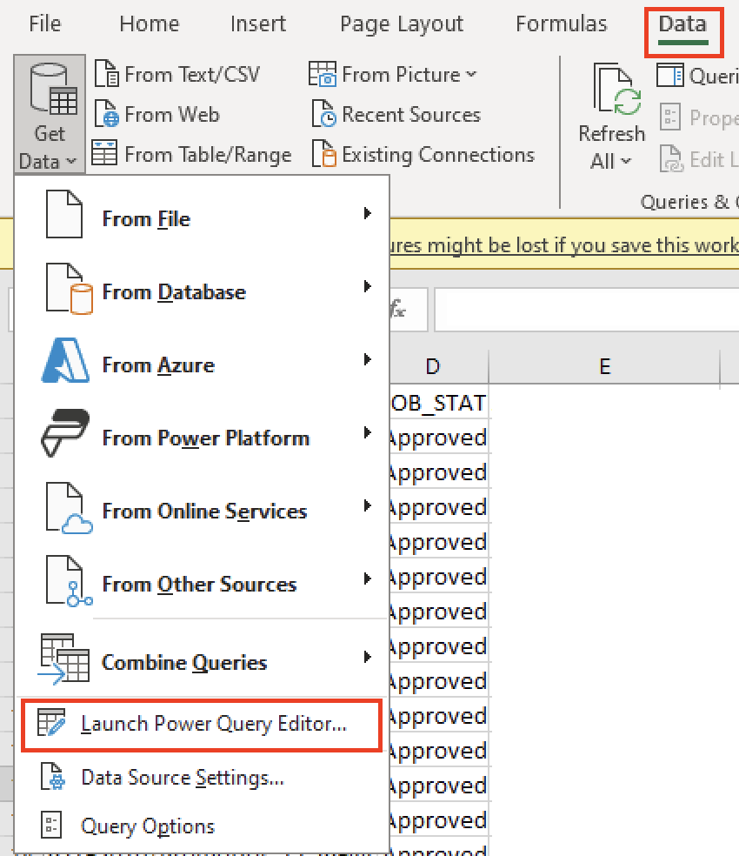Click the From Table/Range label
The image size is (739, 856).
point(208,155)
